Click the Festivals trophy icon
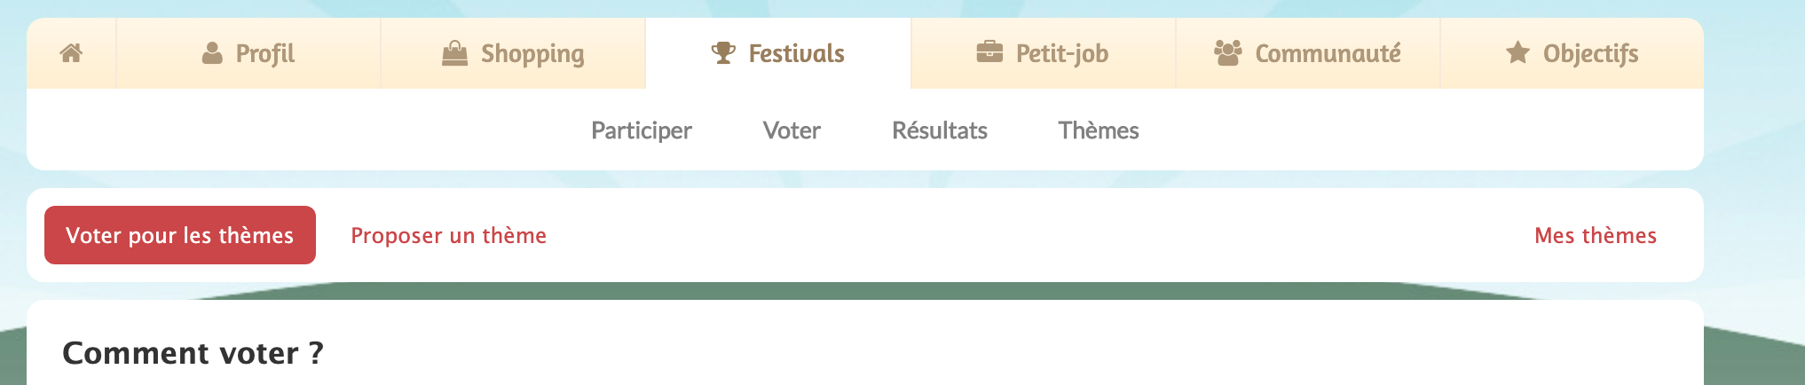The height and width of the screenshot is (385, 1805). click(723, 53)
